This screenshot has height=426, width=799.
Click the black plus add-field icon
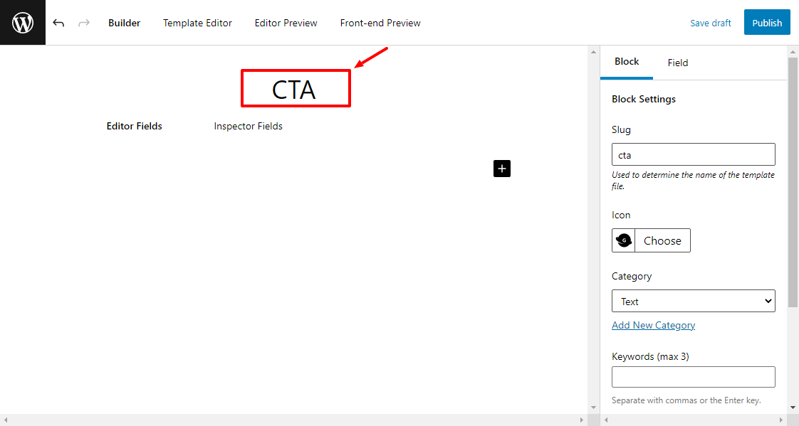[x=502, y=169]
